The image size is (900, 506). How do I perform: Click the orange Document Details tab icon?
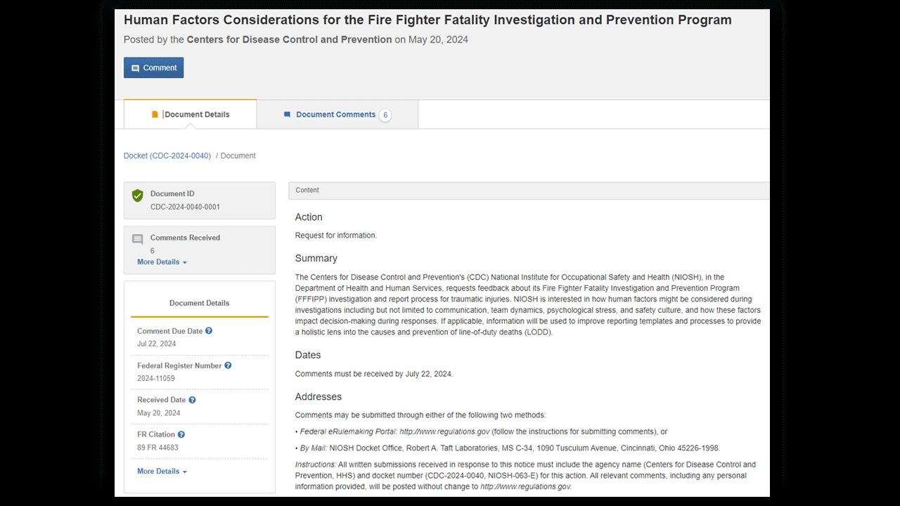point(155,115)
